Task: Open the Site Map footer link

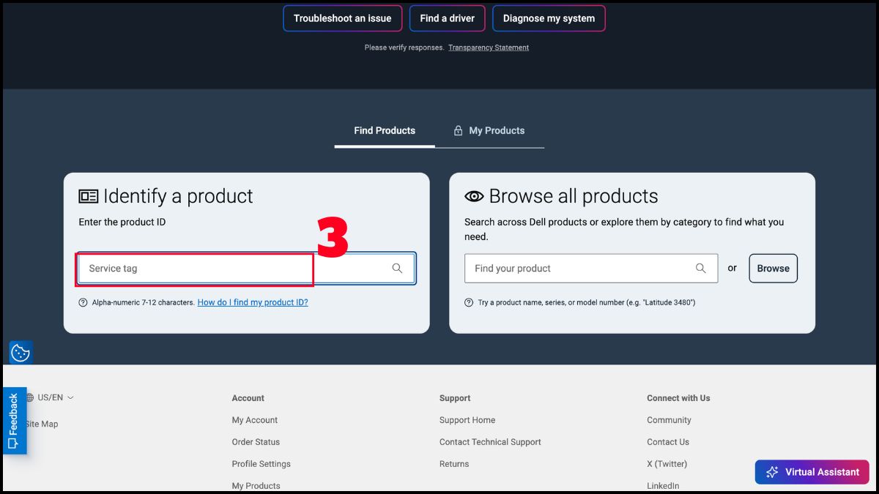Action: click(x=42, y=424)
